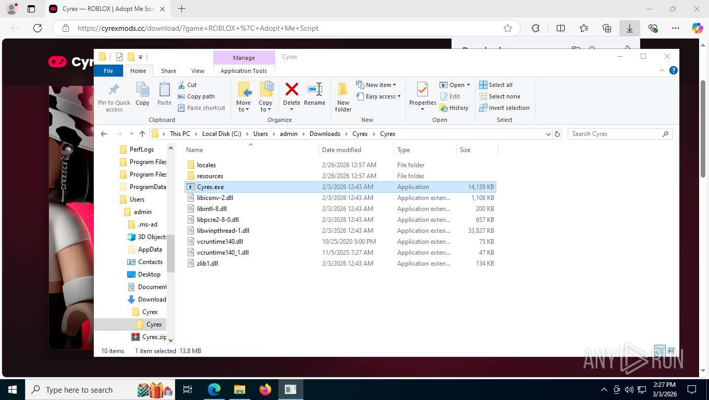Open Edge Downloads toolbar icon
Image resolution: width=709 pixels, height=400 pixels.
[x=630, y=28]
